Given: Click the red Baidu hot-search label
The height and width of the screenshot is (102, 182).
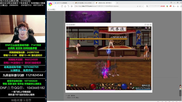Looking at the screenshot, I should (163, 6).
